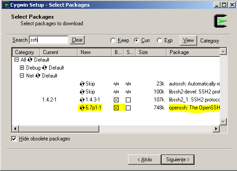Select the autossh package description
This screenshot has height=171, width=237.
point(194,84)
